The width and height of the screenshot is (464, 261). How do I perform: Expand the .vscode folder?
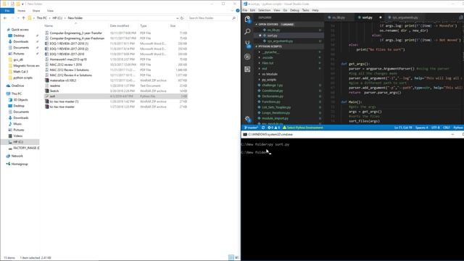pyautogui.click(x=268, y=58)
